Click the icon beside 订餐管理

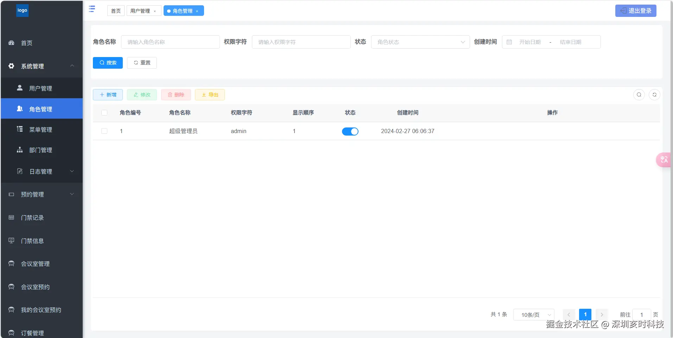11,333
